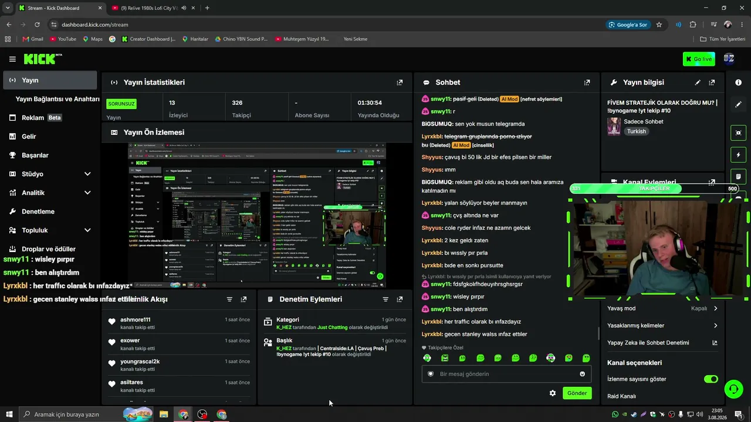
Task: Pop out the Kanal Eylemleri panel
Action: click(x=712, y=183)
